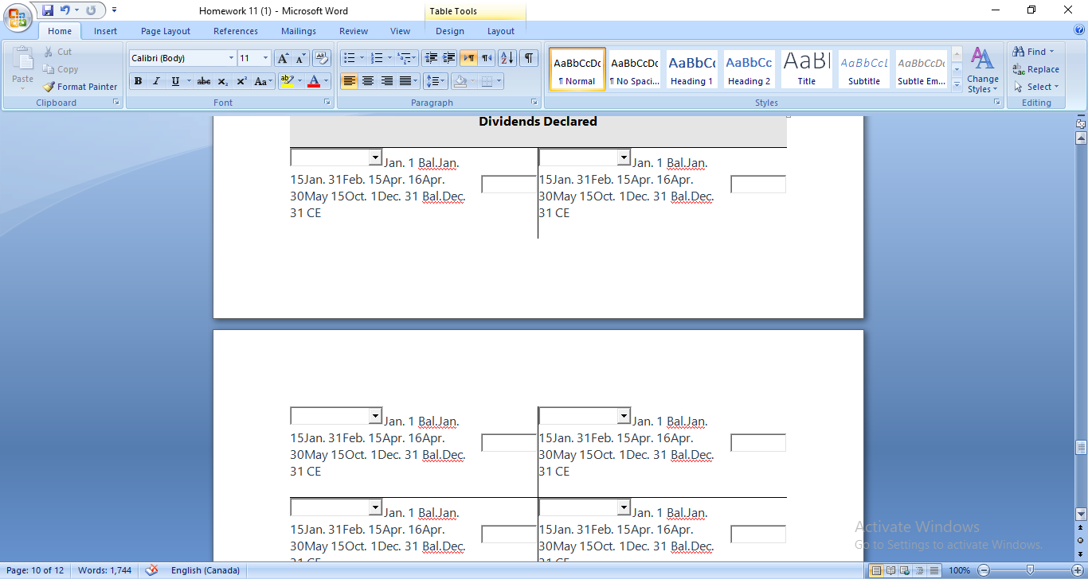
Task: Align text to the right
Action: click(x=386, y=81)
